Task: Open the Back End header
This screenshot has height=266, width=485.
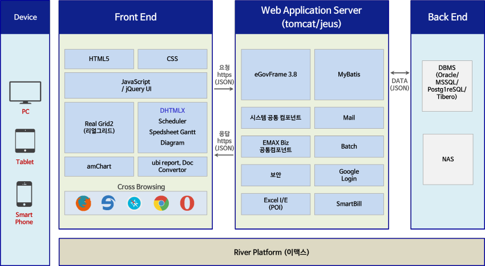Action: [x=447, y=17]
